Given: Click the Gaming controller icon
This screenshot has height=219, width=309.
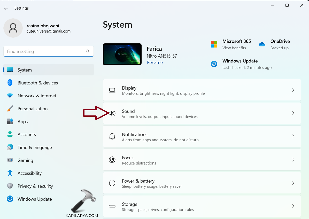Looking at the screenshot, I should pos(10,160).
